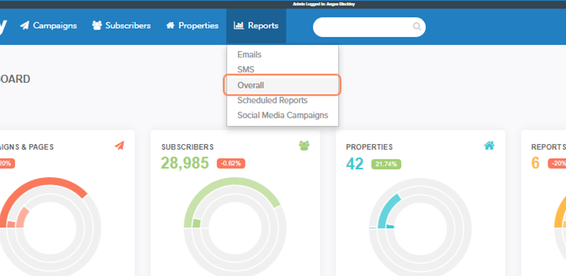Open the Reports menu
Screen dimensions: 566x276
coord(256,25)
